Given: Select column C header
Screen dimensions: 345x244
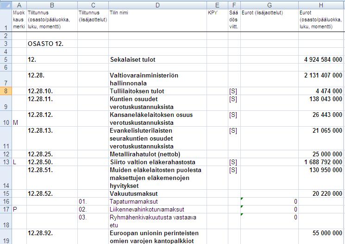Looking at the screenshot, I should pos(93,5).
